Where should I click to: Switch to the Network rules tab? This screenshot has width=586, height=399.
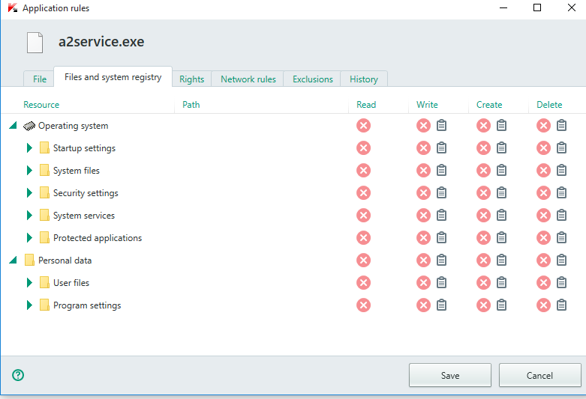[248, 79]
